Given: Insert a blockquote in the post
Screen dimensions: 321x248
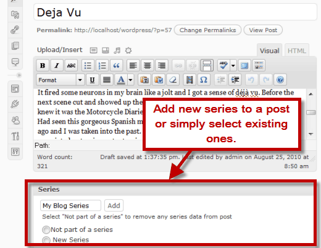Looking at the screenshot, I should pos(117,66).
